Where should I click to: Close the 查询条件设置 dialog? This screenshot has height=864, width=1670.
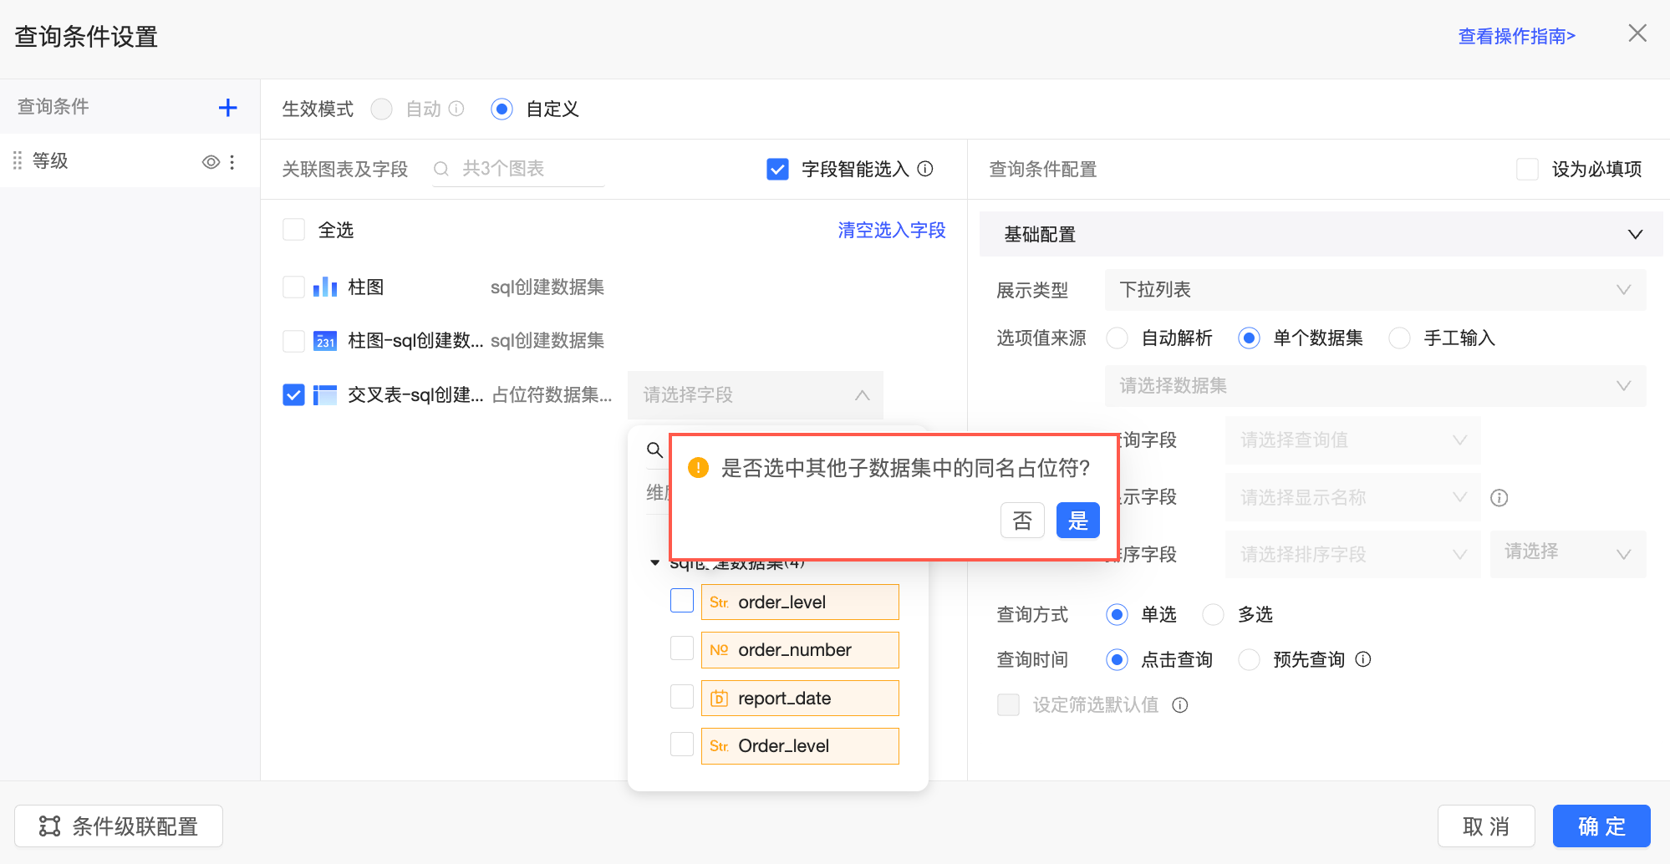click(x=1637, y=33)
